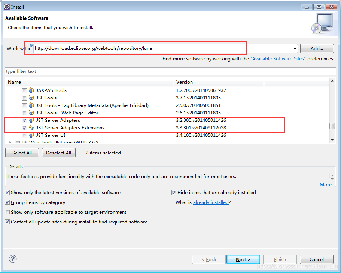Click the JSF Tools Web Page Editor icon
341x273 pixels.
[31, 113]
